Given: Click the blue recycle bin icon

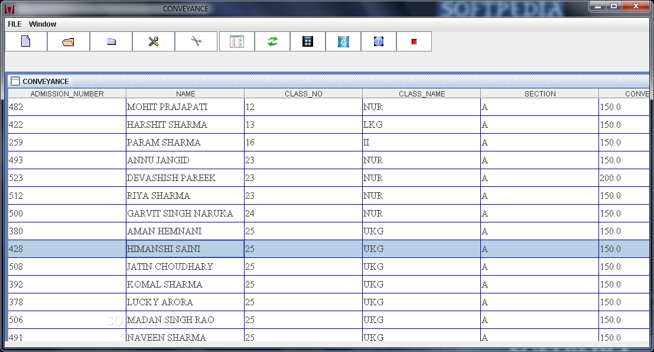Looking at the screenshot, I should coord(343,41).
